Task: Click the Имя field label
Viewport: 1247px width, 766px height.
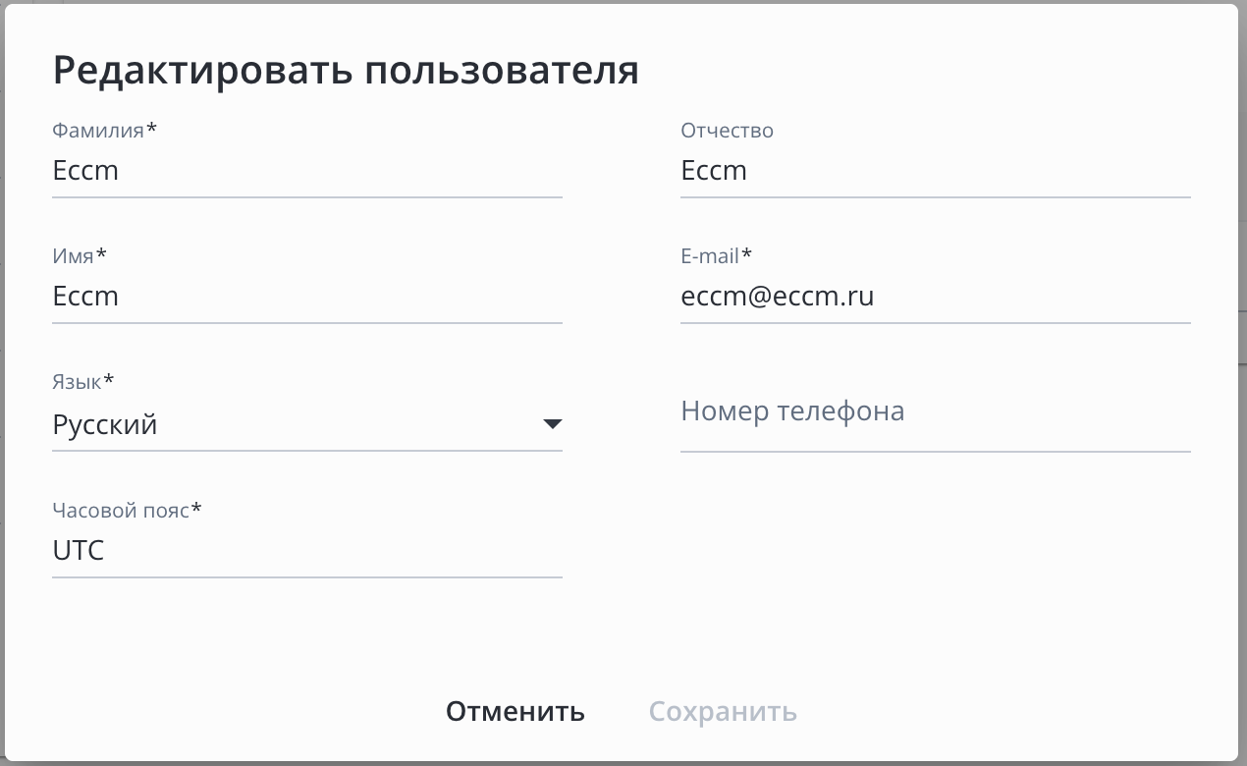Action: (x=73, y=256)
